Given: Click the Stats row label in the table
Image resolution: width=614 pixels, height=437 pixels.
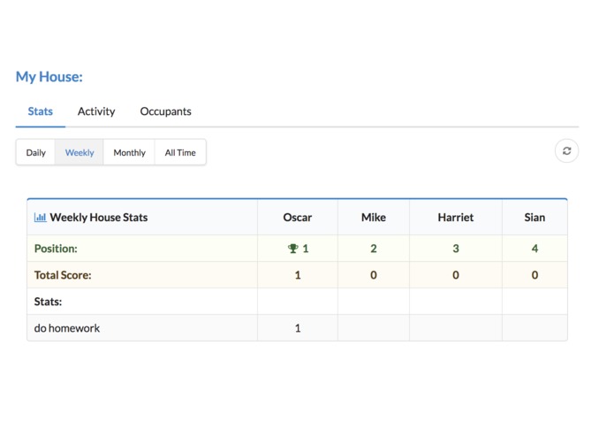Looking at the screenshot, I should (48, 302).
